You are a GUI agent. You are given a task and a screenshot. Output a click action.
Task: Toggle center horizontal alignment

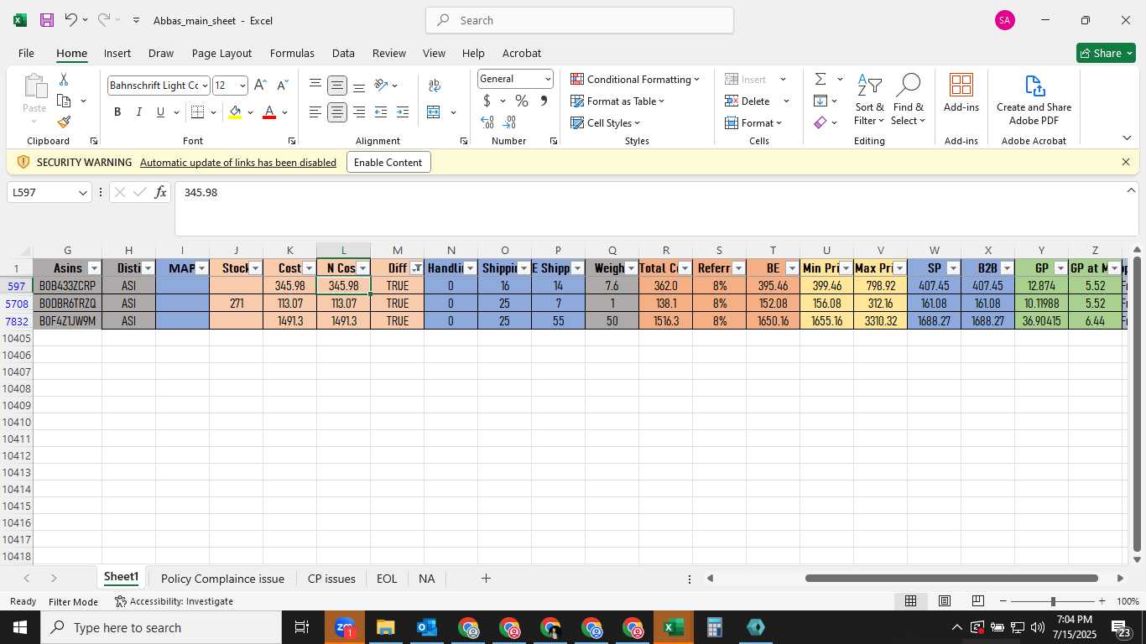337,112
